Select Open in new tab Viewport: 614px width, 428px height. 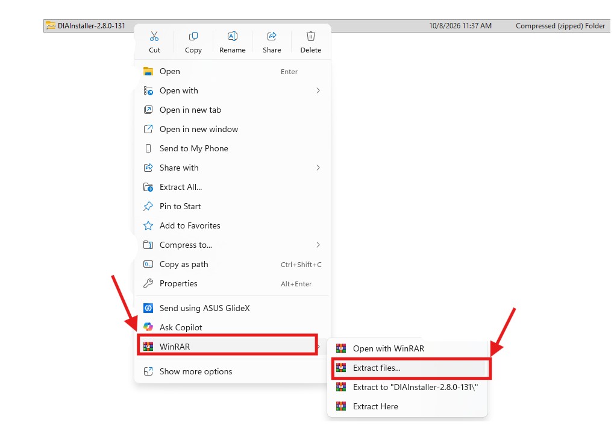pyautogui.click(x=233, y=110)
